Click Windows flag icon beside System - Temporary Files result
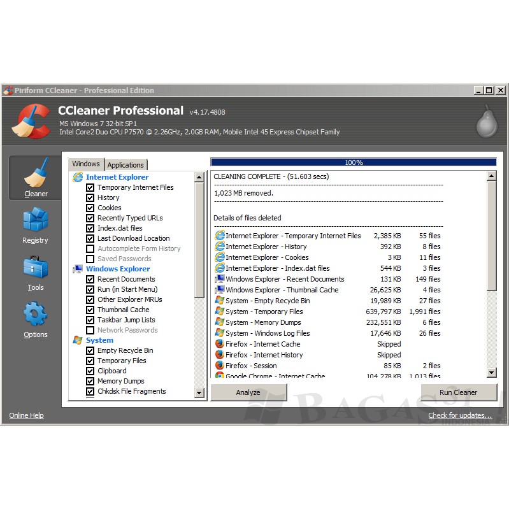The image size is (509, 509). 220,312
